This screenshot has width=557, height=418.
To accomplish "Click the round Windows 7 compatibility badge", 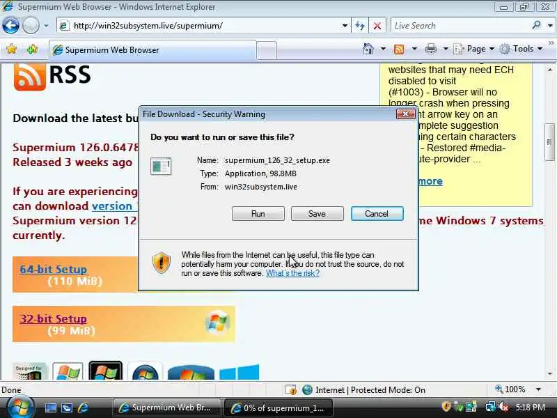I will tap(146, 371).
